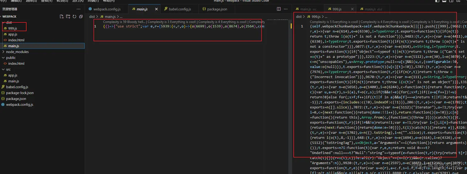Click 'Complexity is 3 Everything is cool!' lens
The image size is (467, 174).
click(x=172, y=22)
